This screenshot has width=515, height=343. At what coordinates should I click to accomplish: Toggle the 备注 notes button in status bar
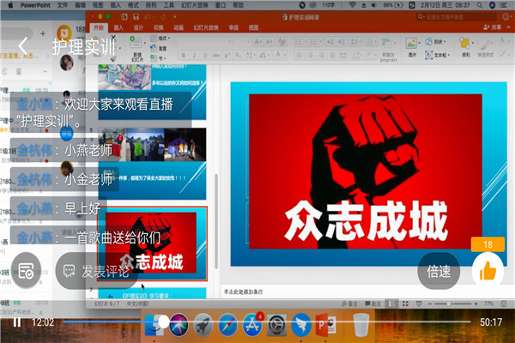pos(349,304)
